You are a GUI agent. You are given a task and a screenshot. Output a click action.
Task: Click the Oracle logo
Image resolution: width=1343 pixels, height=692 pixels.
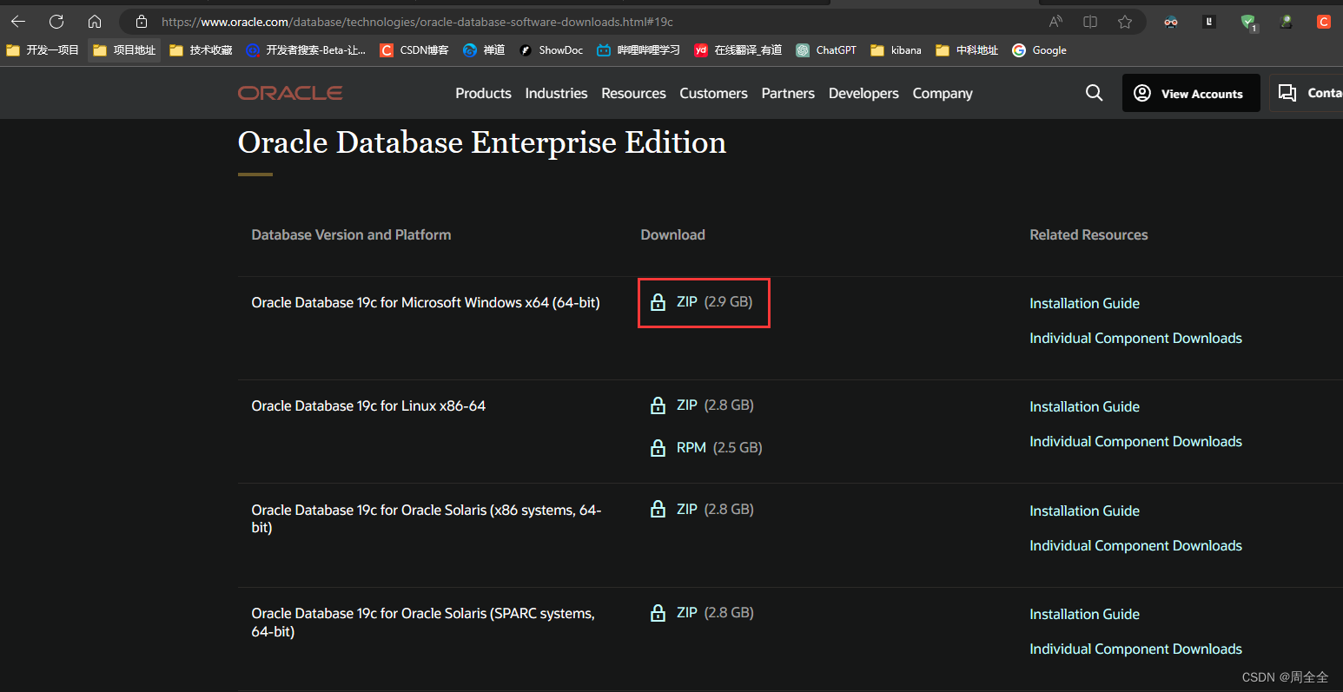[x=290, y=93]
